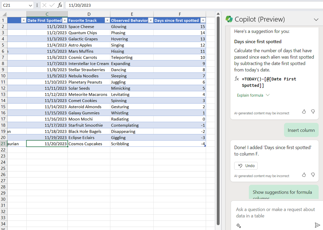
Task: Click the cell 'Juggling'
Action: point(132,82)
